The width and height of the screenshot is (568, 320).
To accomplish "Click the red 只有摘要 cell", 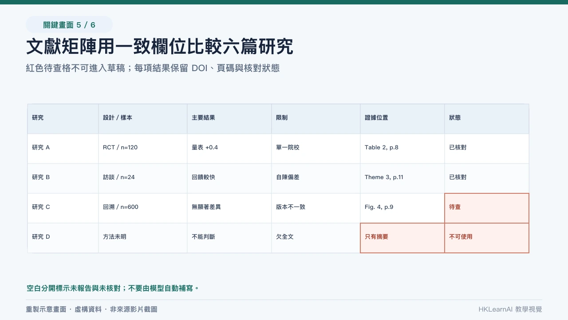I will pyautogui.click(x=402, y=238).
